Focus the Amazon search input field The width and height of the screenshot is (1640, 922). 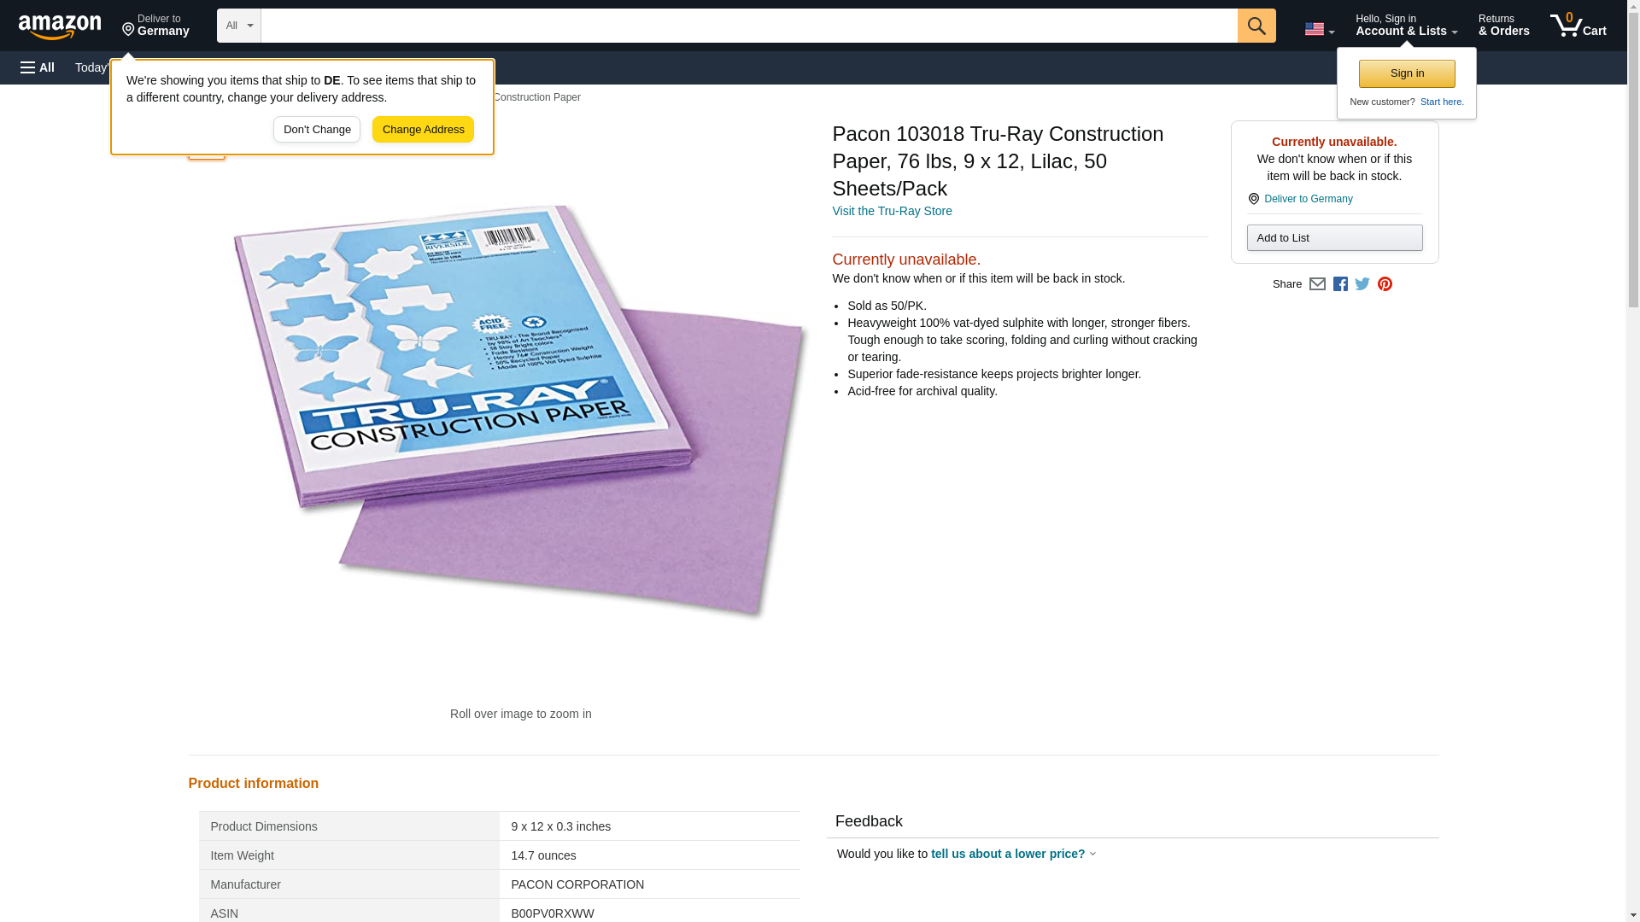(x=749, y=26)
